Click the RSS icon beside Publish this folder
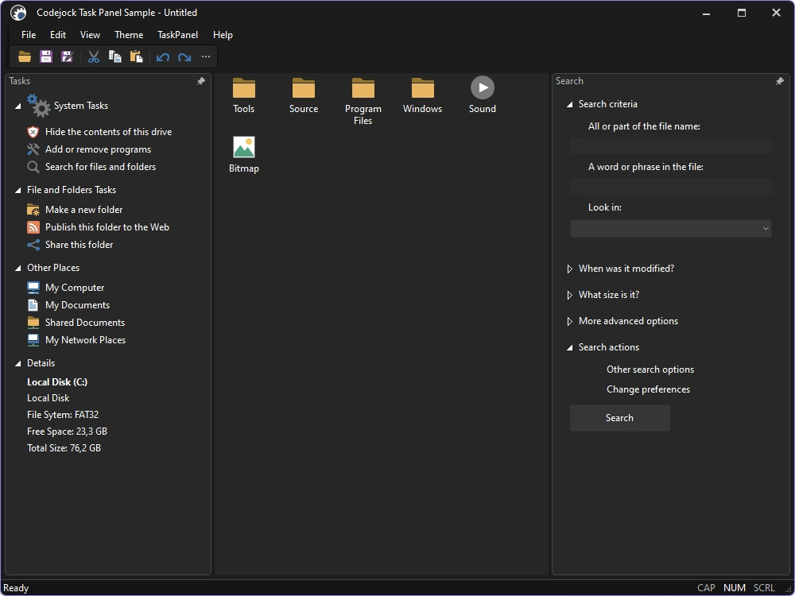Screen dimensions: 795x596 [33, 227]
